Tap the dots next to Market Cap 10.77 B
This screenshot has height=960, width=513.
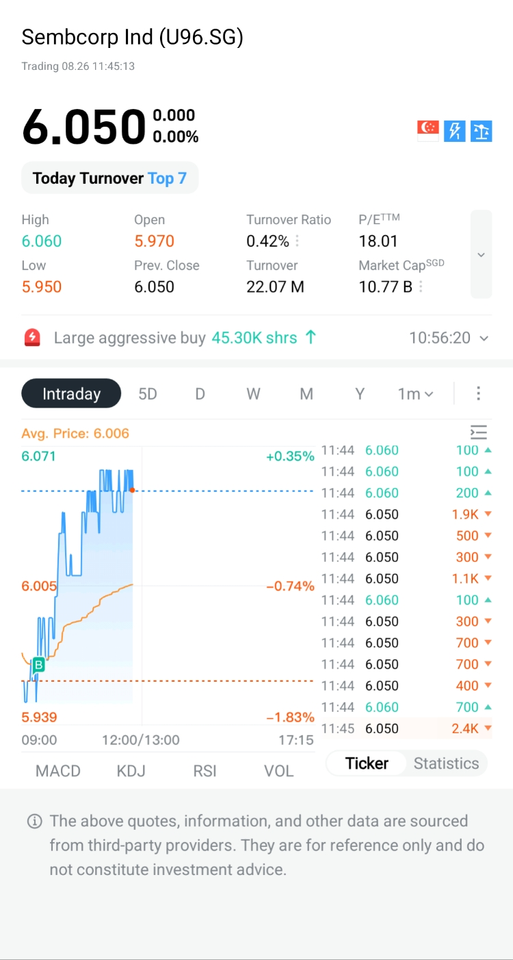coord(421,286)
